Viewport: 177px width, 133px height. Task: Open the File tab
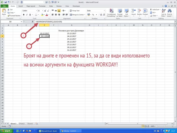tap(4, 6)
